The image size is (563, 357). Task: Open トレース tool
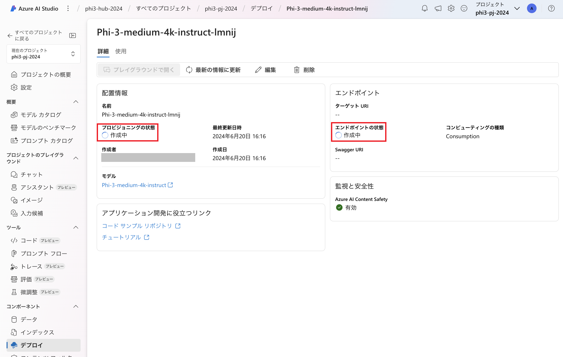click(x=43, y=266)
